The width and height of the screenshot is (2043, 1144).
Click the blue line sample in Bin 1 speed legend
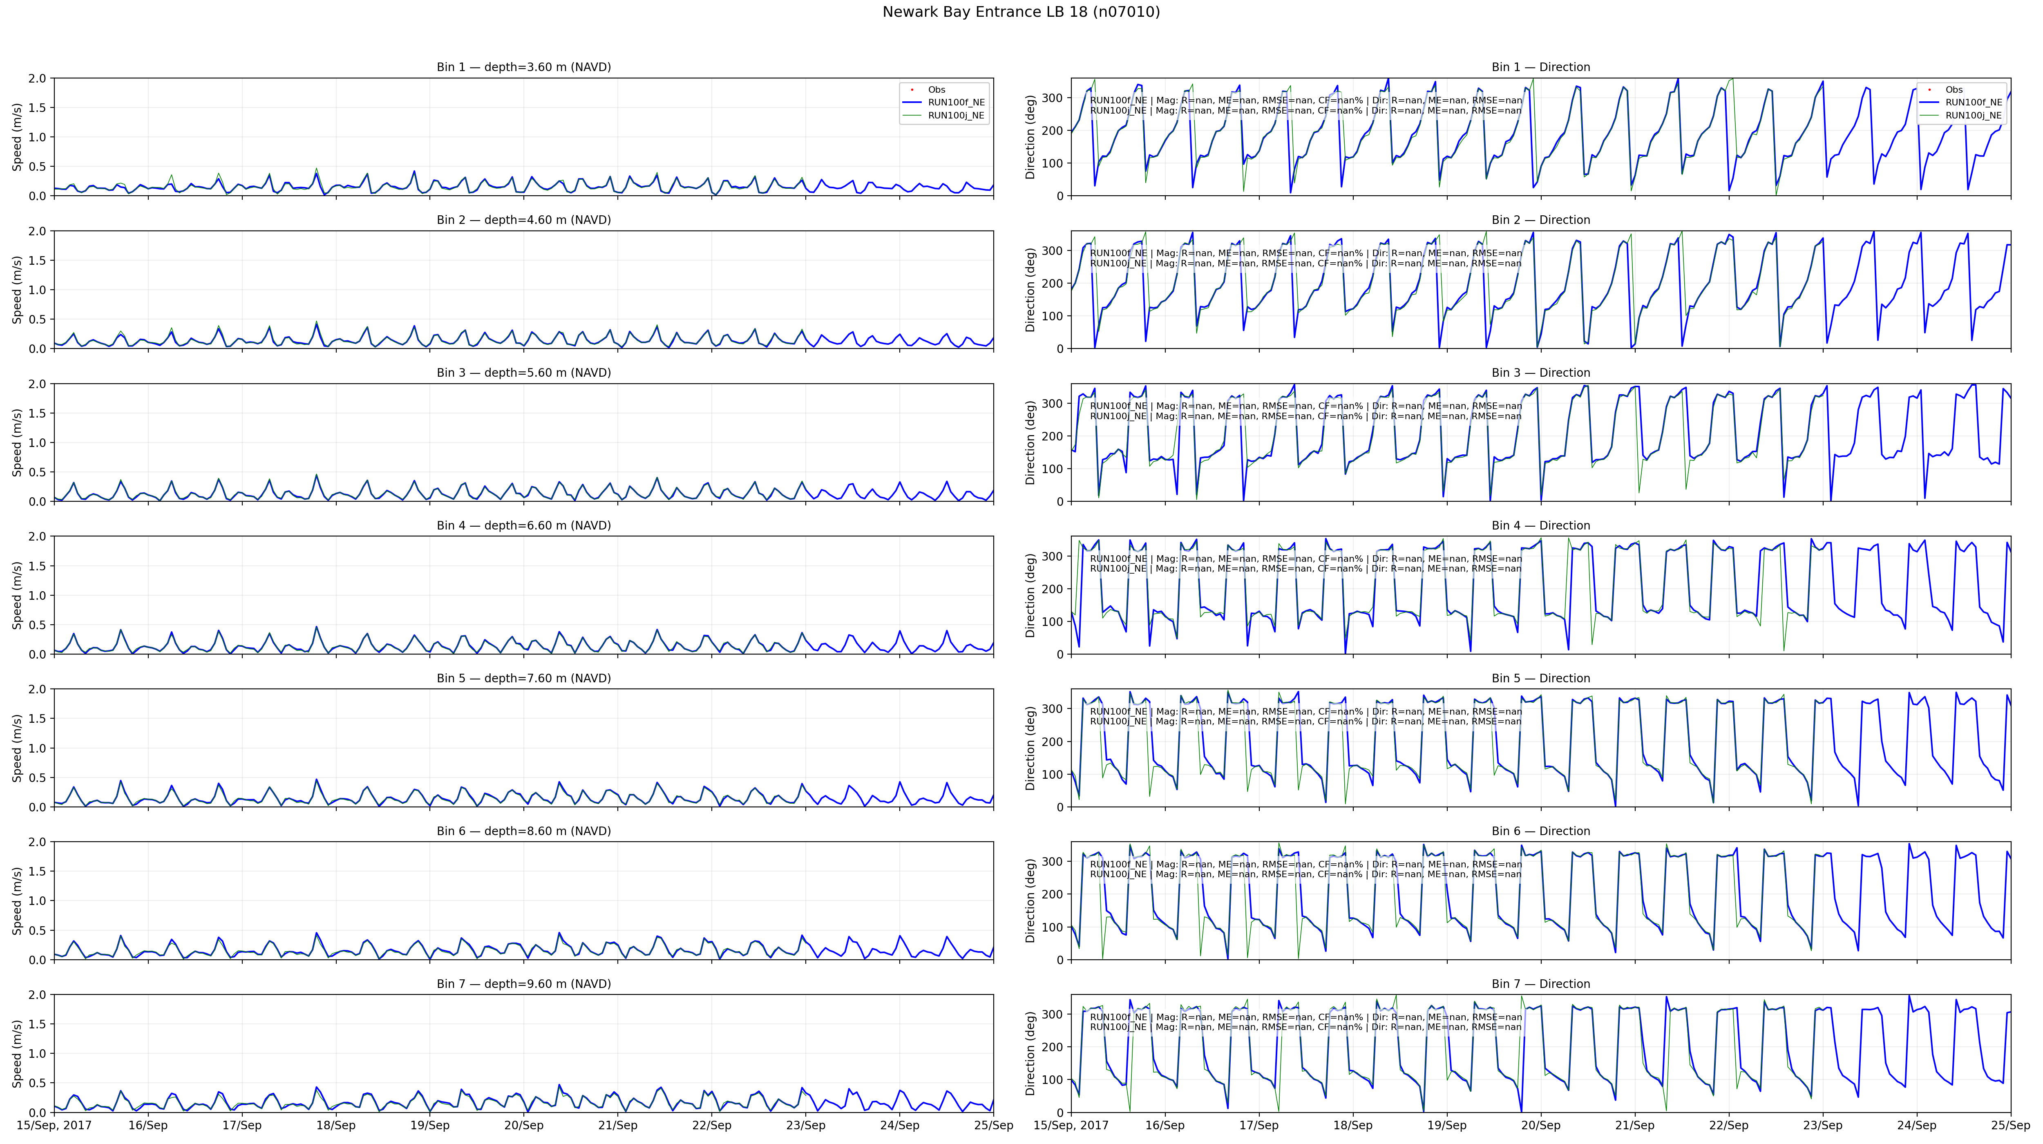tap(912, 102)
